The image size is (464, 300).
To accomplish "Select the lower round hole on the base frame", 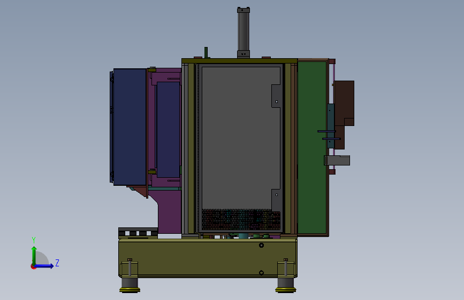I will point(261,273).
